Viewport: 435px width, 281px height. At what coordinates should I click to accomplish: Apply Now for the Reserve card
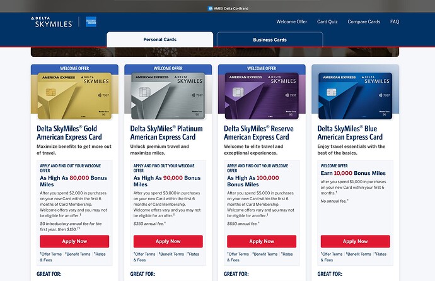(x=262, y=241)
